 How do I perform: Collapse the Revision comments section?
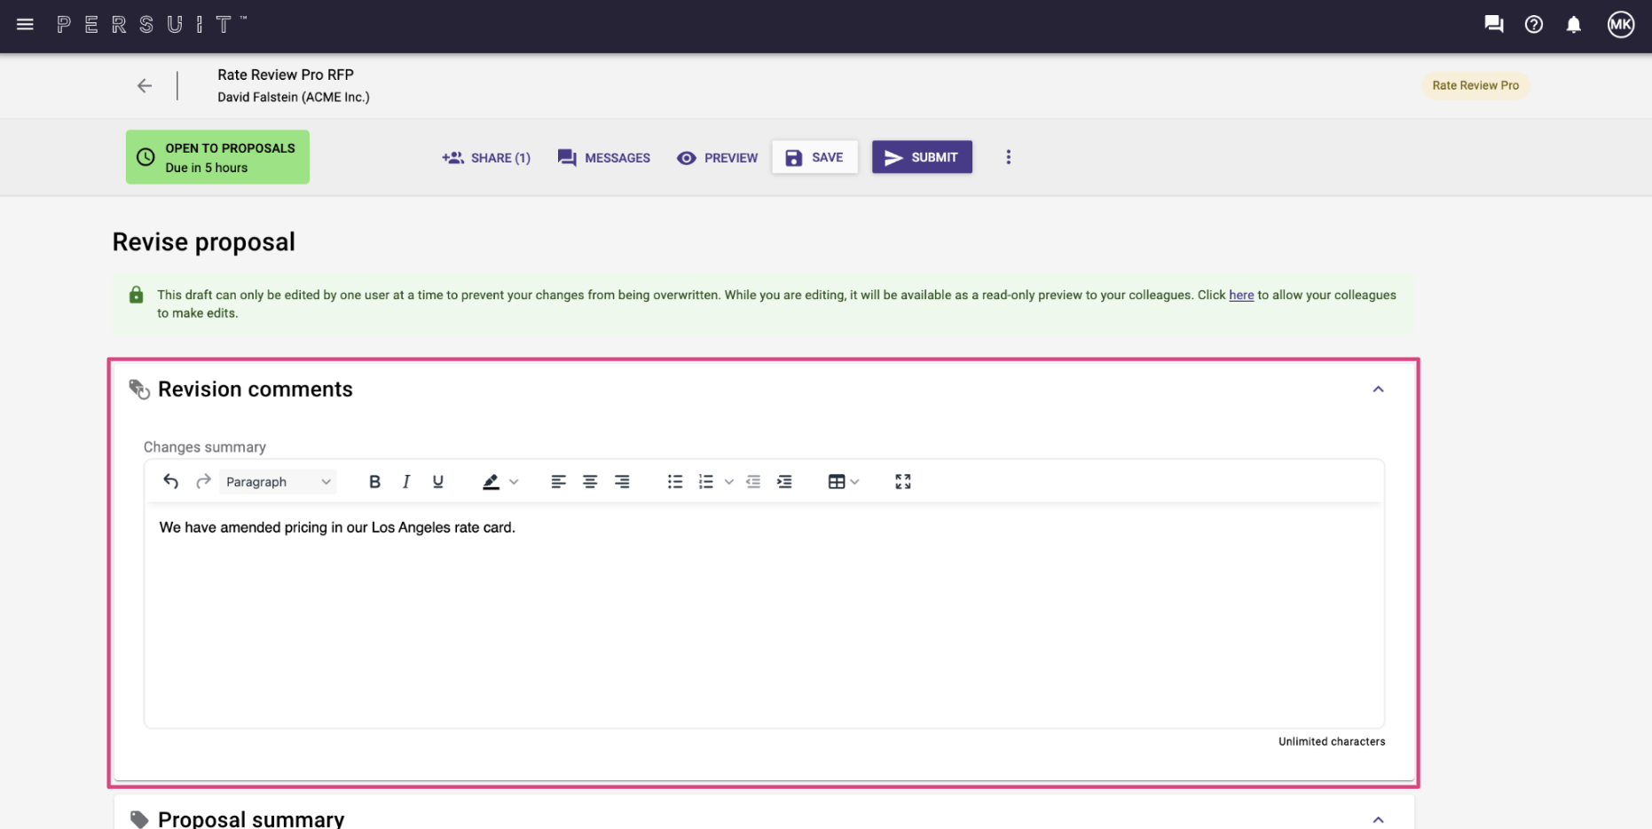[x=1378, y=390]
